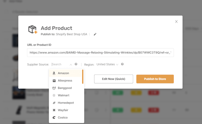
Task: Click the Add Product box icon
Action: pyautogui.click(x=33, y=29)
